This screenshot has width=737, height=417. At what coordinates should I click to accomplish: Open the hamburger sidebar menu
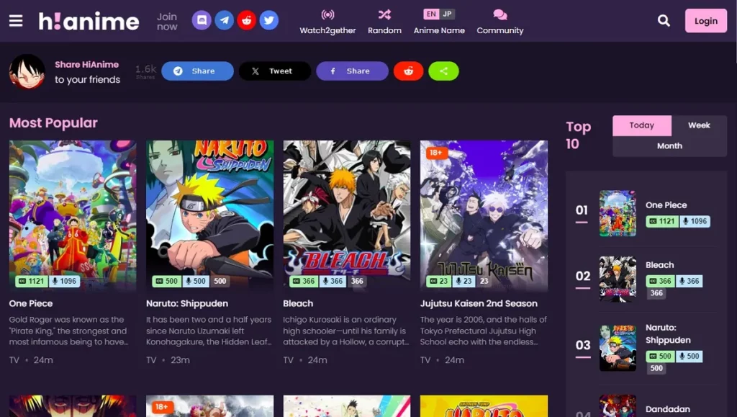(16, 21)
